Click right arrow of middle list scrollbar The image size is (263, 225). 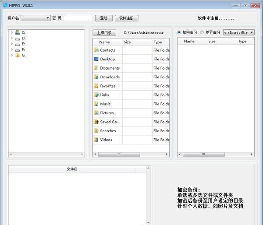(167, 154)
